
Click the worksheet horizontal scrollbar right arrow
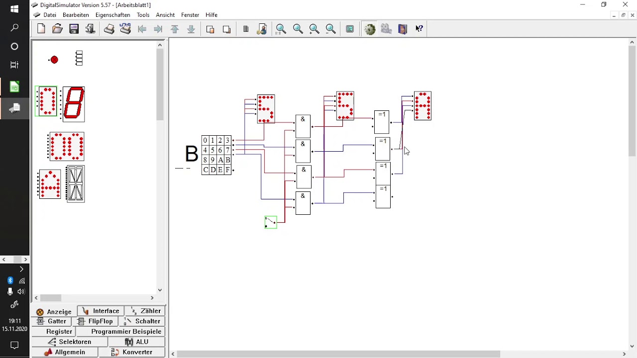click(625, 354)
